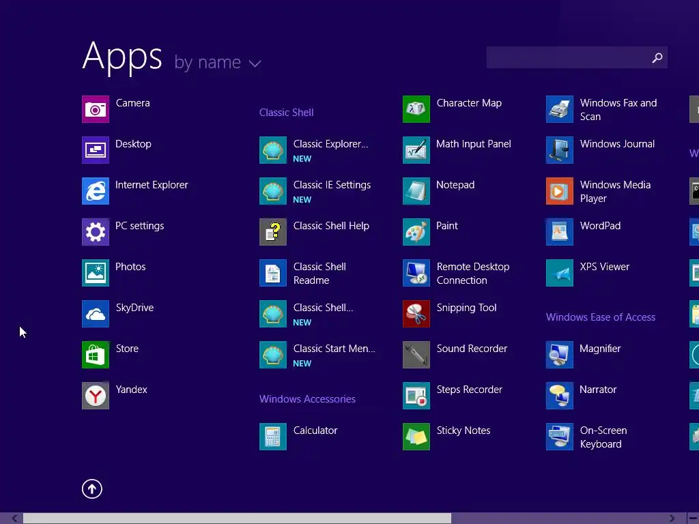Launch the Desktop tile icon
Screen dimensions: 699x524
coord(96,150)
